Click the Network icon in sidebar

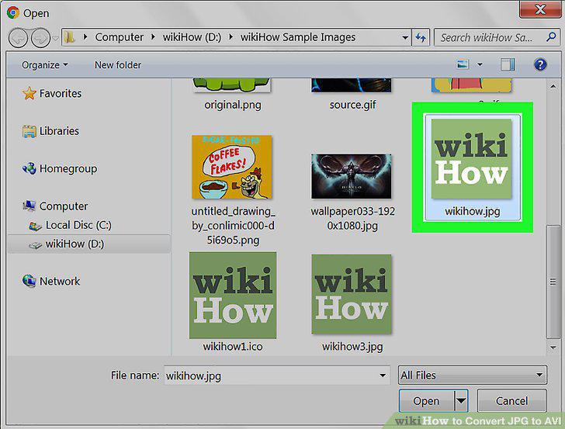29,281
